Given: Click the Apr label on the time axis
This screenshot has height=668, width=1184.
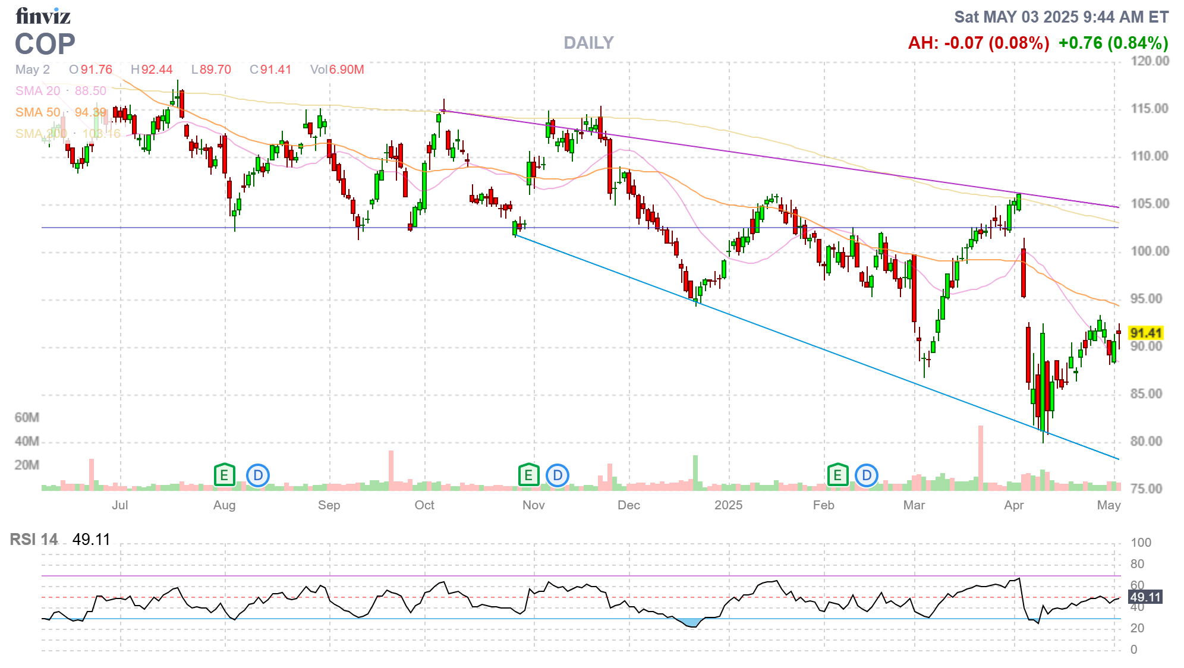Looking at the screenshot, I should click(x=1013, y=505).
